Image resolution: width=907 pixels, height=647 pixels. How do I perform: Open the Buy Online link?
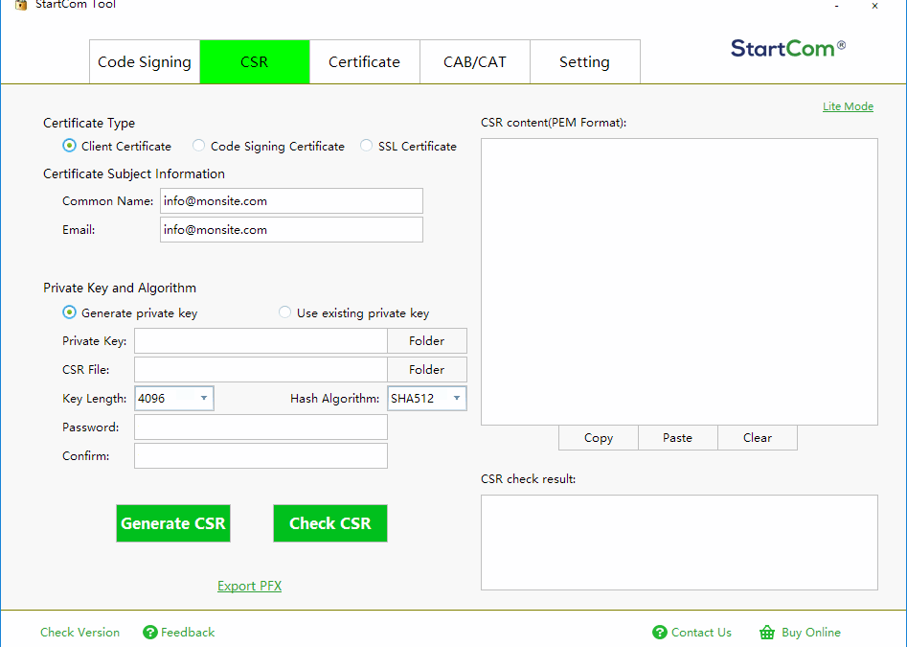811,633
